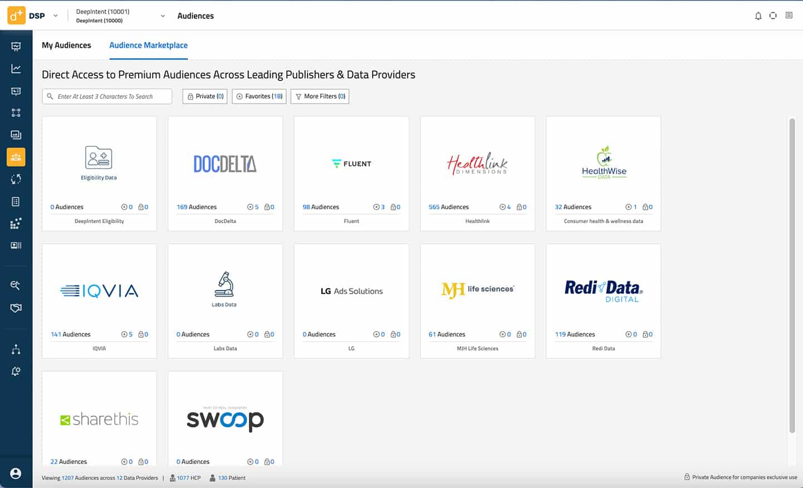Open the user profile icon at bottom
The image size is (803, 488).
coord(16,474)
